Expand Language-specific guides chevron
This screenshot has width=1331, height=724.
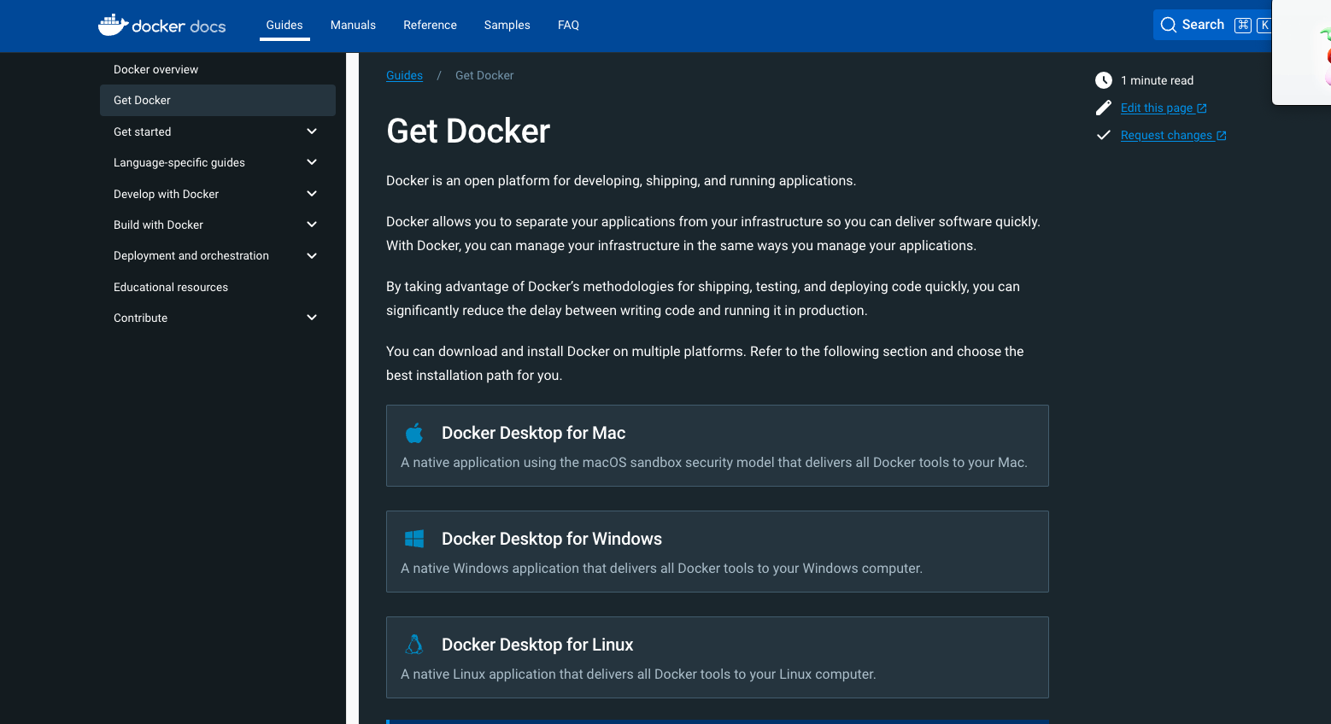[x=312, y=162]
